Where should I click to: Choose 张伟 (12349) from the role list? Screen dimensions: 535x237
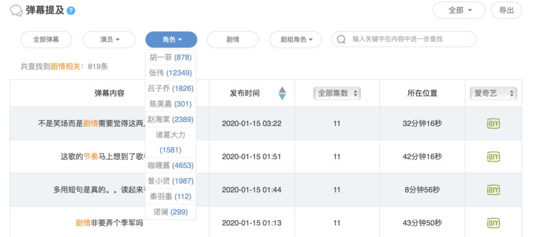(170, 73)
